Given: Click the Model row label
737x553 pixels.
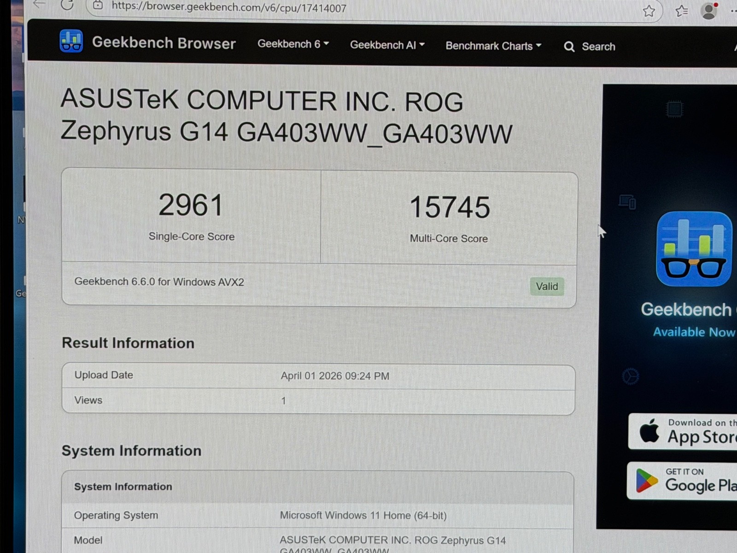Looking at the screenshot, I should tap(88, 540).
